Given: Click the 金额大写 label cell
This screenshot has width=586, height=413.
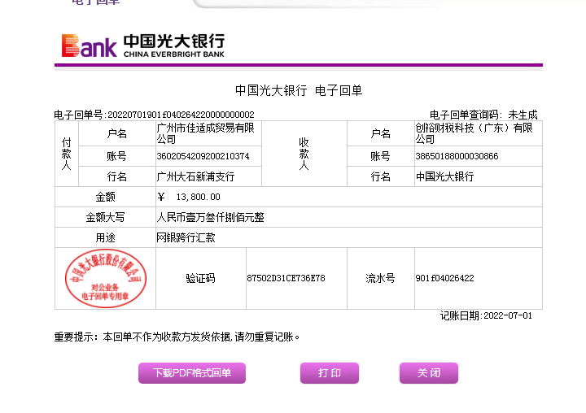Looking at the screenshot, I should (x=105, y=217).
